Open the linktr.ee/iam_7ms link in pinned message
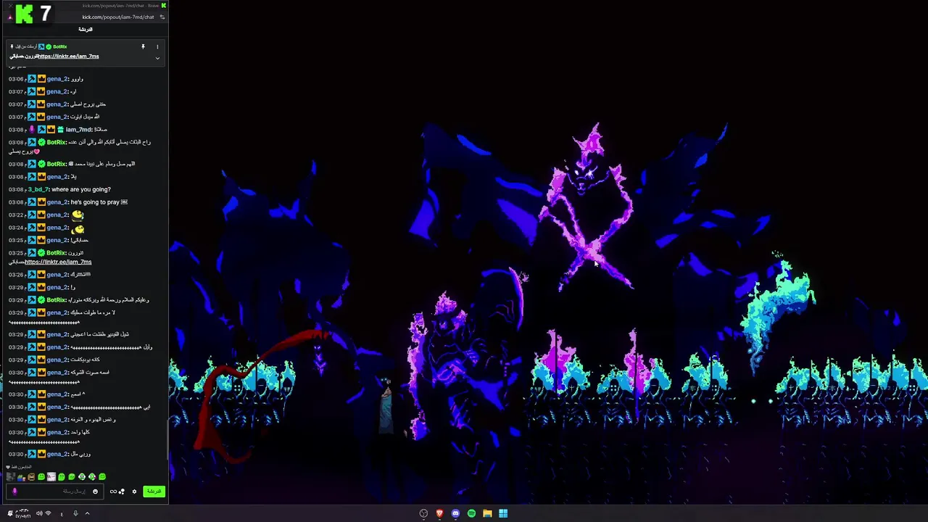928x522 pixels. point(69,56)
